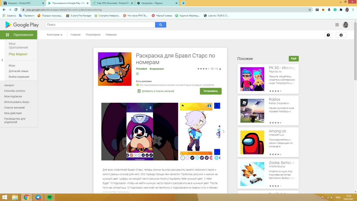The width and height of the screenshot is (357, 201).
Task: Switch to Telegram in the taskbar
Action: (38, 197)
